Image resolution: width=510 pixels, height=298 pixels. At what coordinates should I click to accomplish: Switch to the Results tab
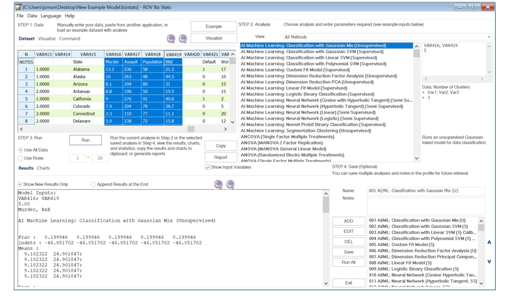click(x=26, y=168)
